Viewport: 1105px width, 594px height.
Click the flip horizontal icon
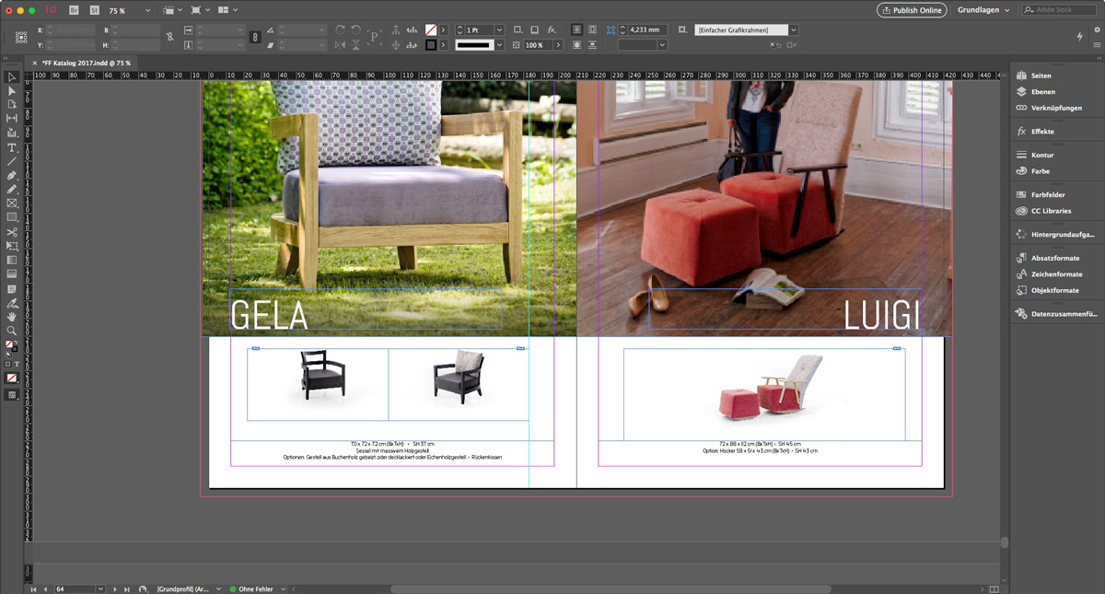tap(341, 45)
